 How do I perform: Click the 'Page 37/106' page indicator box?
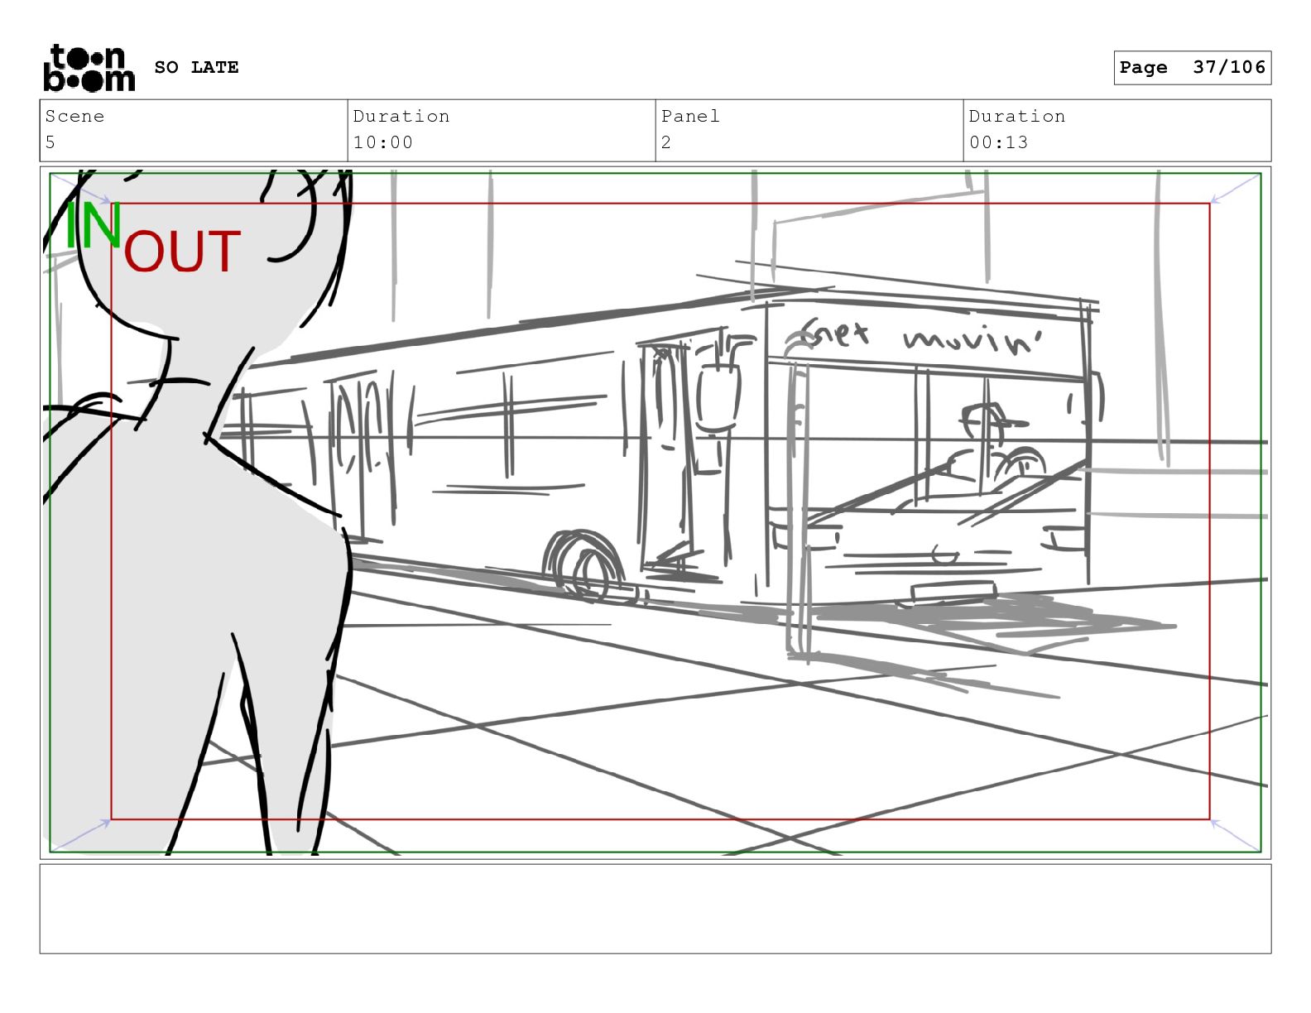(x=1192, y=68)
